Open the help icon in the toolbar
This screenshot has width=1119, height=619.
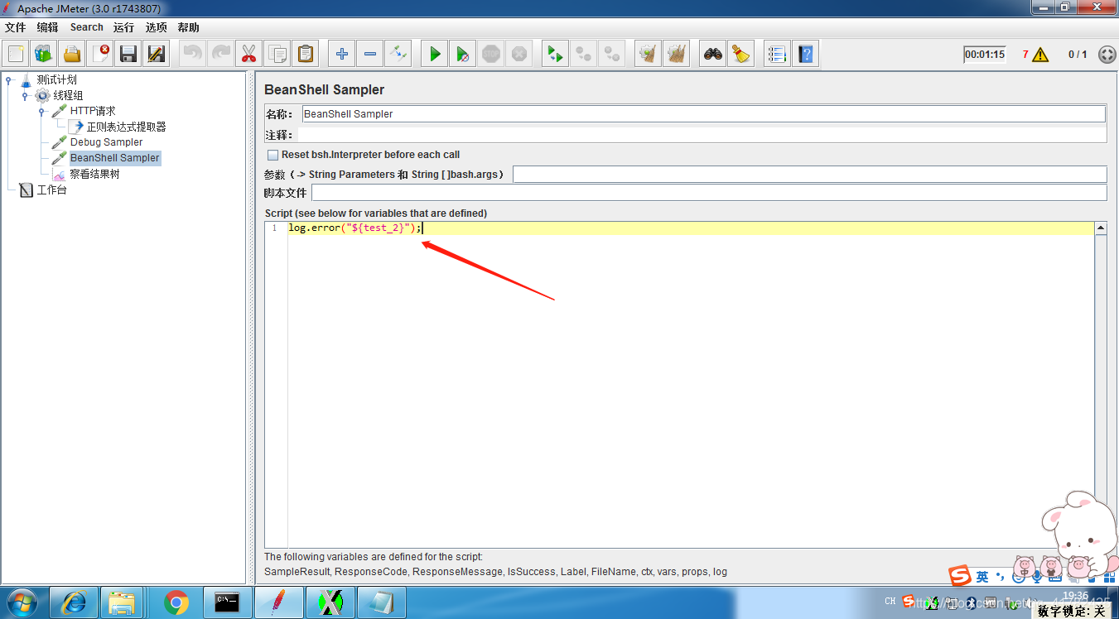(x=805, y=55)
